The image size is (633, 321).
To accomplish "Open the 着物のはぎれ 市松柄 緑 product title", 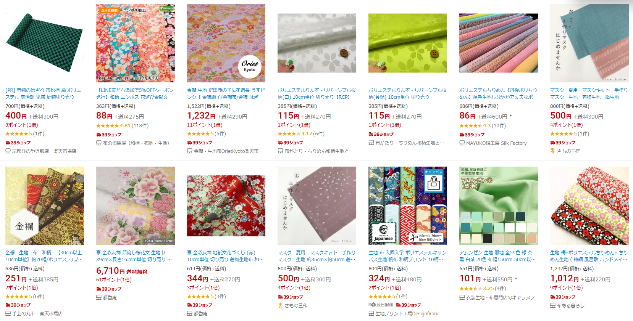I will click(x=43, y=94).
